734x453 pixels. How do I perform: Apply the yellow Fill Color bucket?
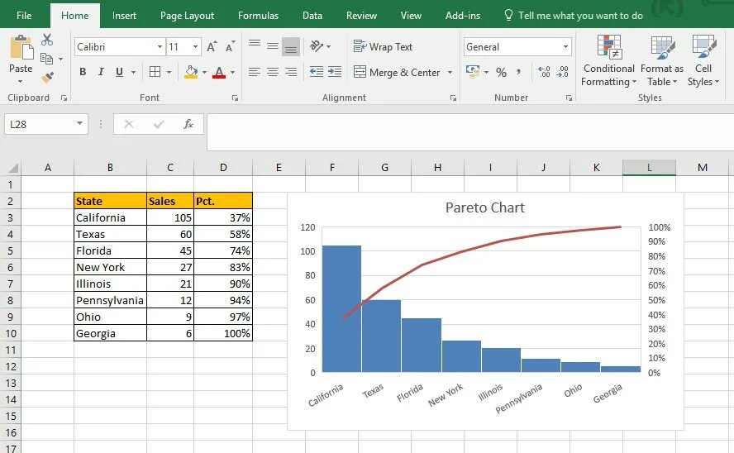(191, 72)
